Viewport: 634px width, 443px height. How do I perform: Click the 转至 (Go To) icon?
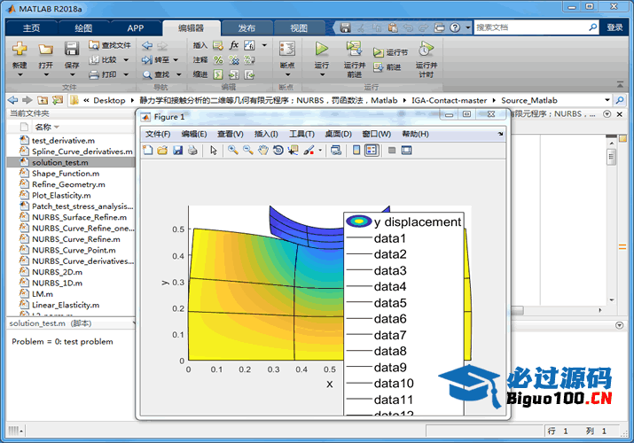coord(147,59)
